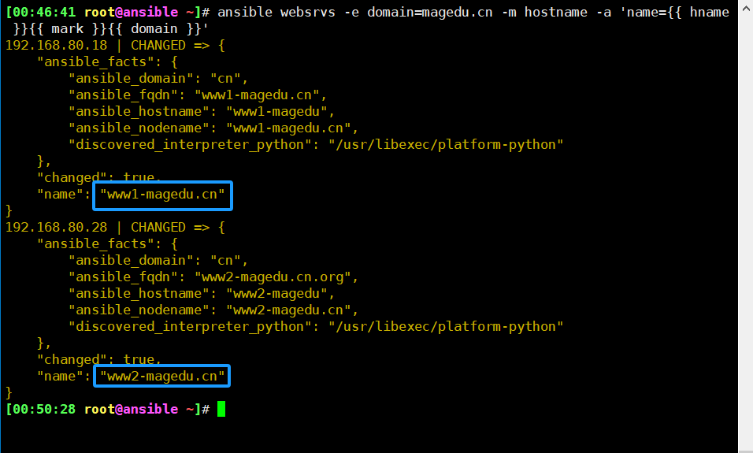
Task: Click the fqdn value "www1-magedu.cn"
Action: pyautogui.click(x=257, y=95)
